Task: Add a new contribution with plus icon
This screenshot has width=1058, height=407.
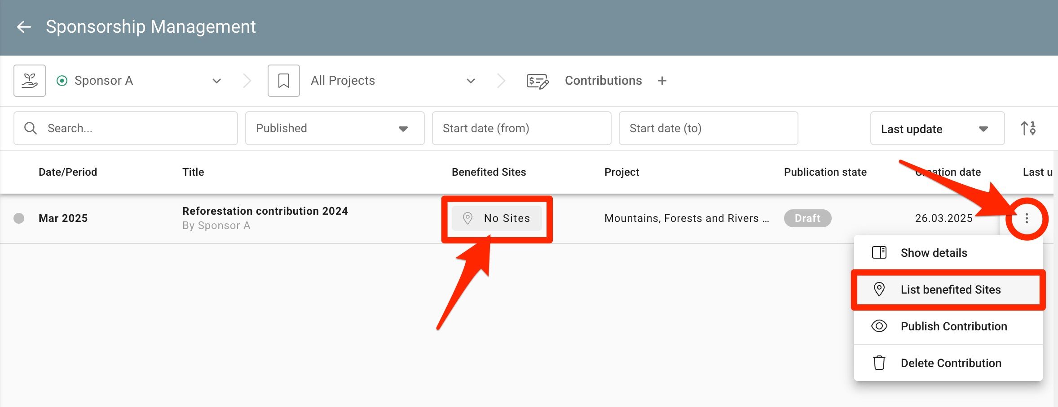Action: (x=662, y=81)
